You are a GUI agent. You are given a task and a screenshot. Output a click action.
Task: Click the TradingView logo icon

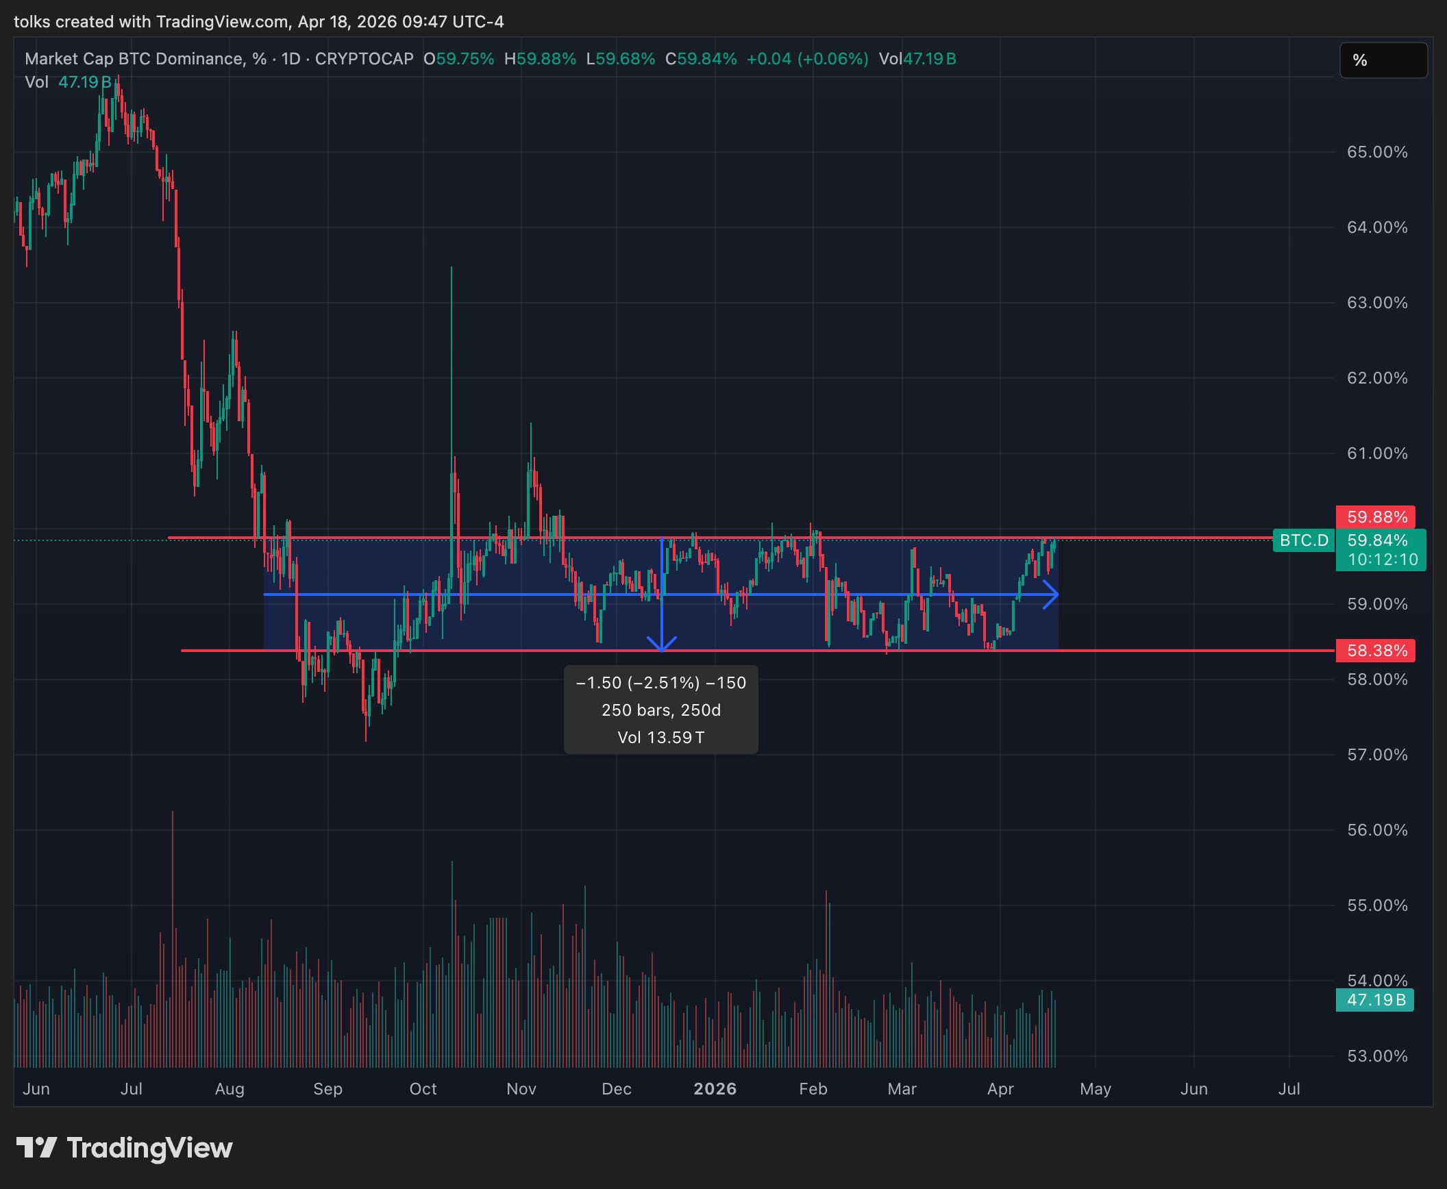[36, 1147]
